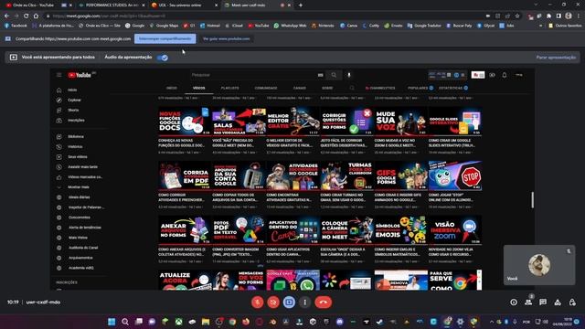Open the Comunidade channel tab

(266, 88)
